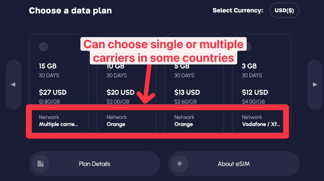Screen dimensions: 324x181
Task: Click the Select Currency label
Action: pyautogui.click(x=238, y=11)
